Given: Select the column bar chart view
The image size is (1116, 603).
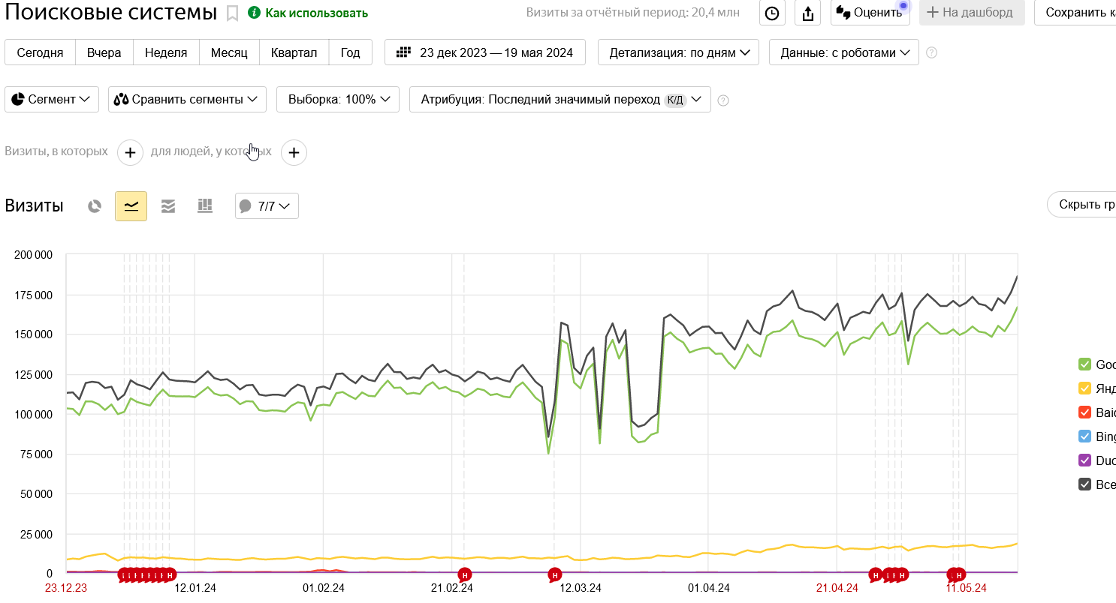Looking at the screenshot, I should (x=205, y=206).
